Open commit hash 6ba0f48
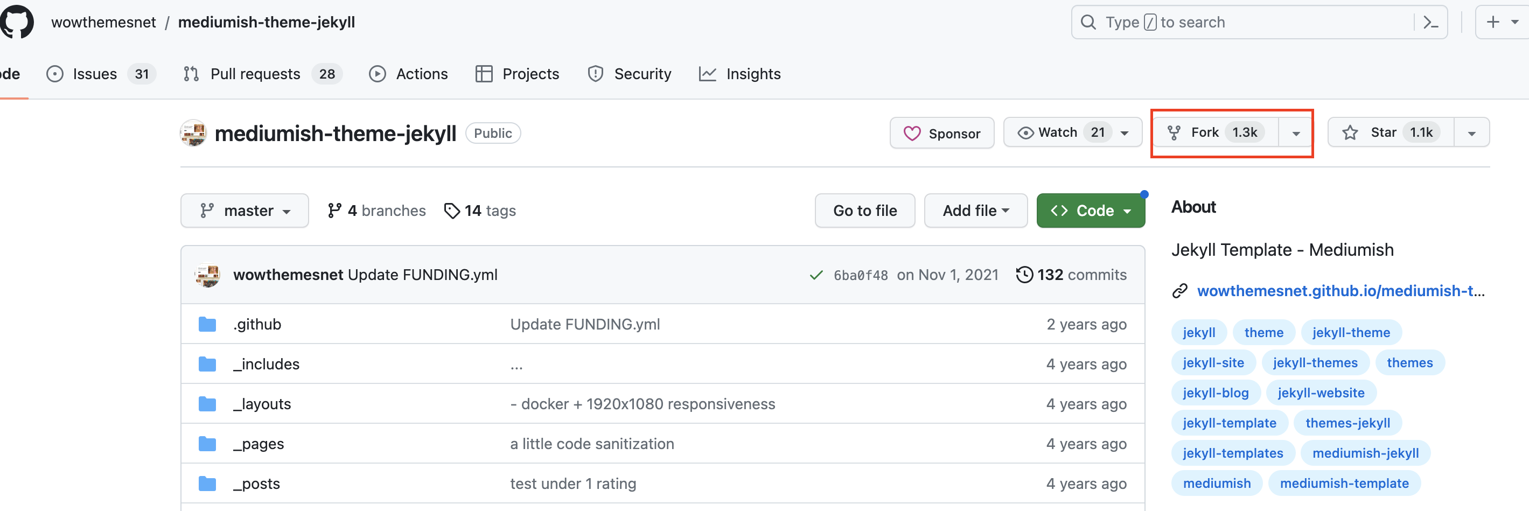1529x511 pixels. [861, 275]
